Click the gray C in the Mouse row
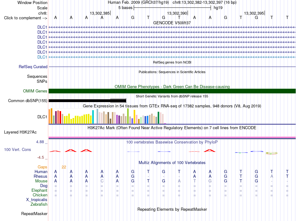Screen dimensions: 296x221 [102, 181]
